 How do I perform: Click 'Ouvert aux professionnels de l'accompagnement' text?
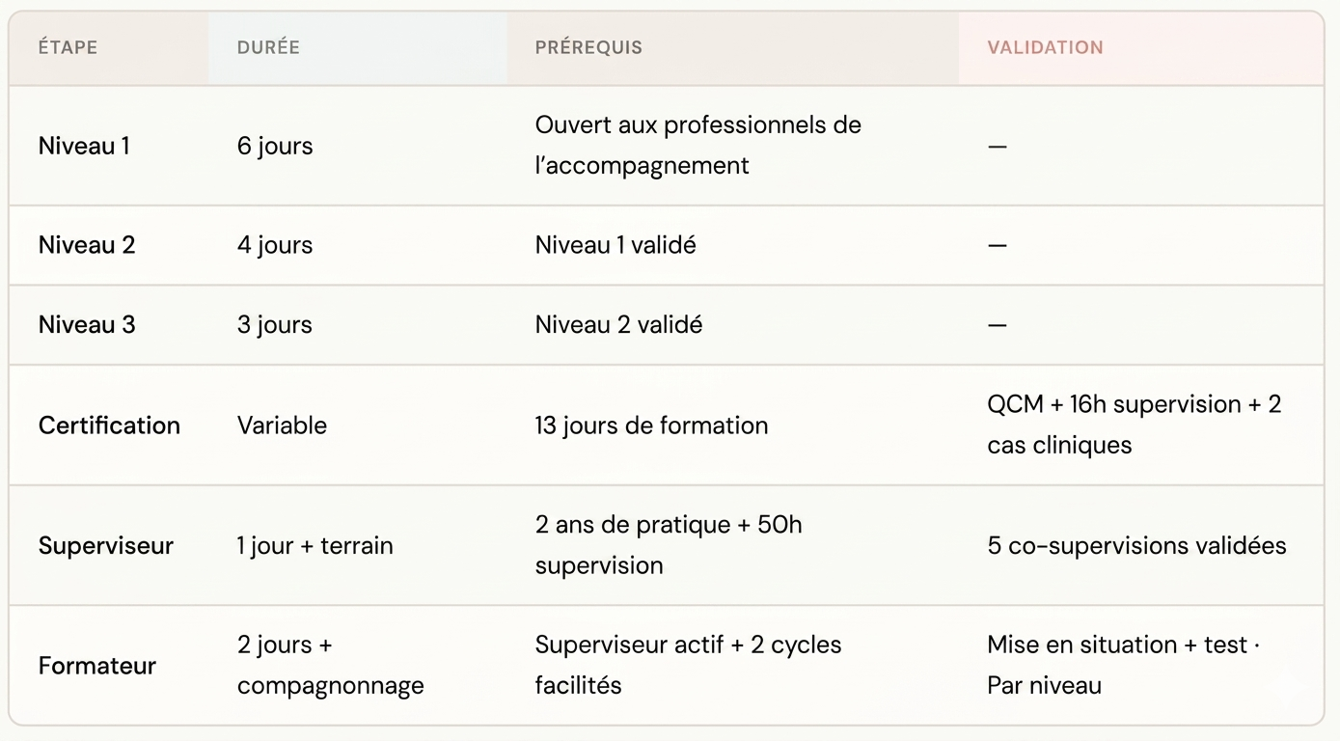coord(698,145)
